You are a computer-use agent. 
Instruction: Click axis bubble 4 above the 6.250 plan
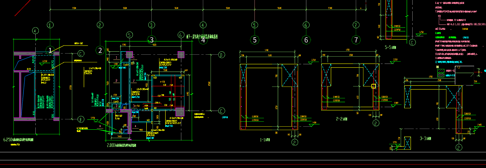click(x=35, y=31)
